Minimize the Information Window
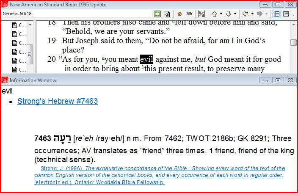298x193 pixels. (265, 80)
